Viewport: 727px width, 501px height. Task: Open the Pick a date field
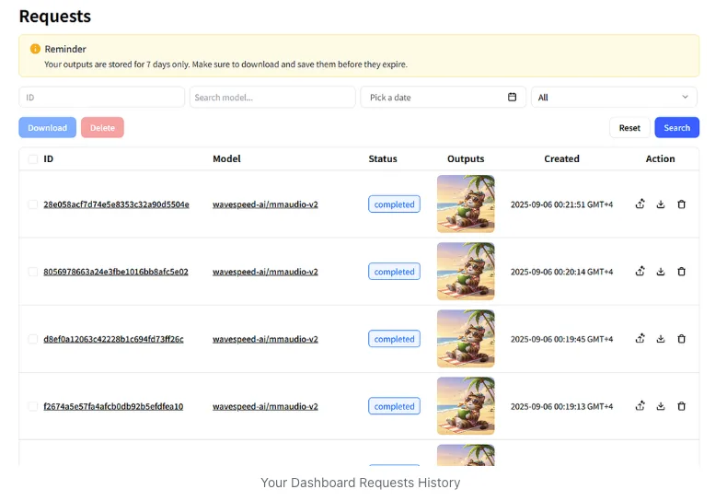pyautogui.click(x=444, y=97)
